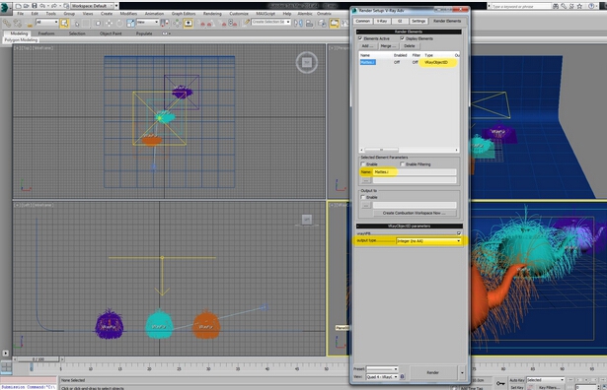Click the Merge... button

388,46
